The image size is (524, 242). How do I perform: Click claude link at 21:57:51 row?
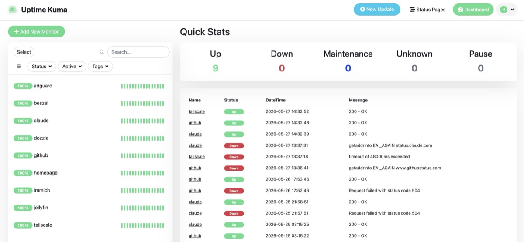pos(195,213)
